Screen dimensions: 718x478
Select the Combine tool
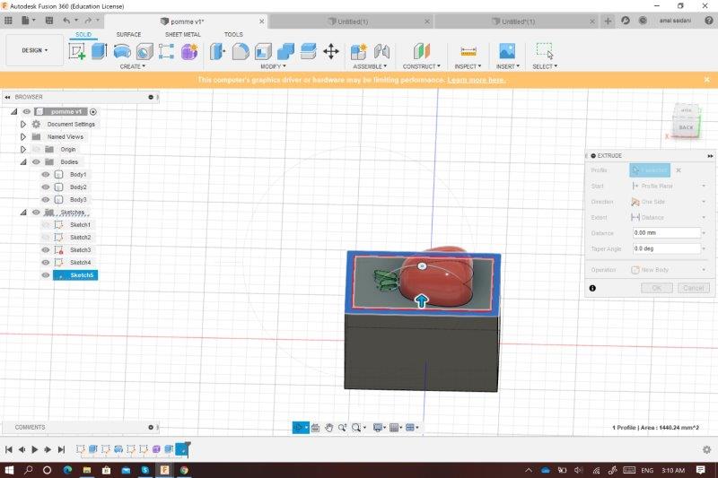285,51
